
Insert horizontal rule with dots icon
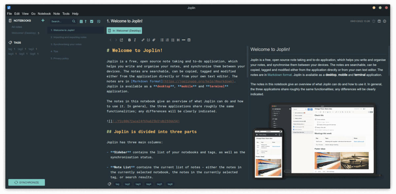pyautogui.click(x=183, y=40)
